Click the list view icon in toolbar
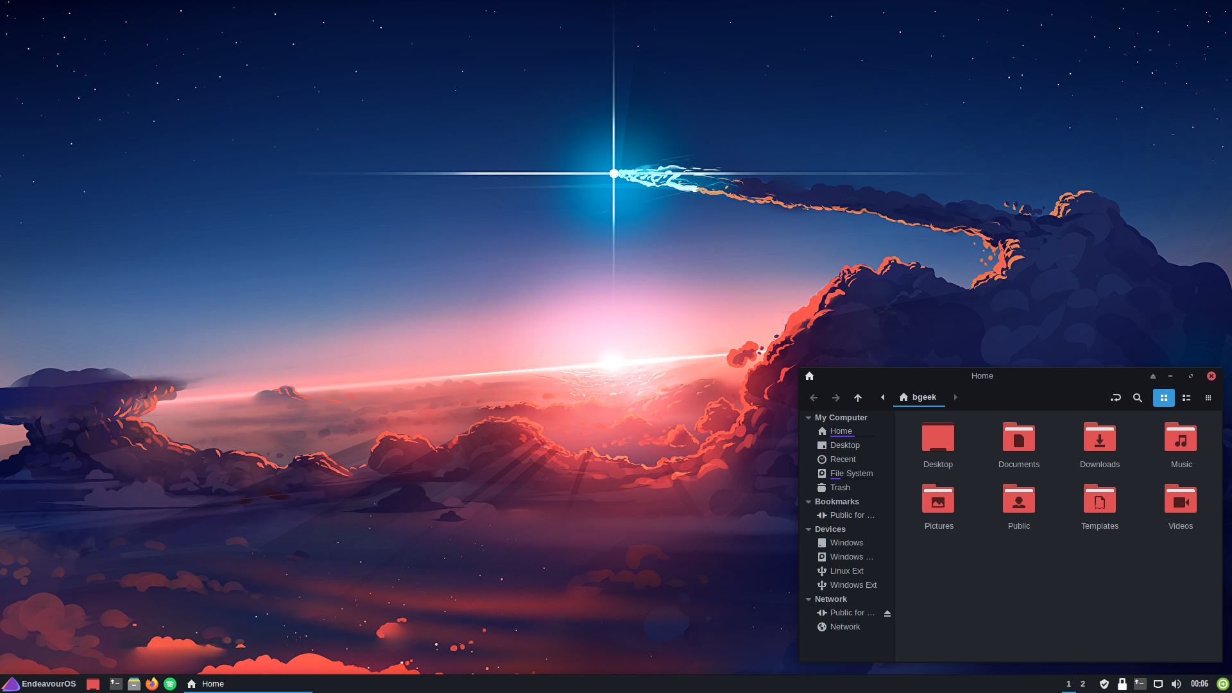Viewport: 1232px width, 693px height. 1185,397
